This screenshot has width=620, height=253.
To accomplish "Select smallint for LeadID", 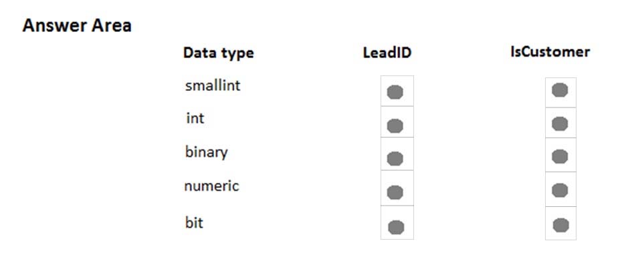I will (395, 92).
